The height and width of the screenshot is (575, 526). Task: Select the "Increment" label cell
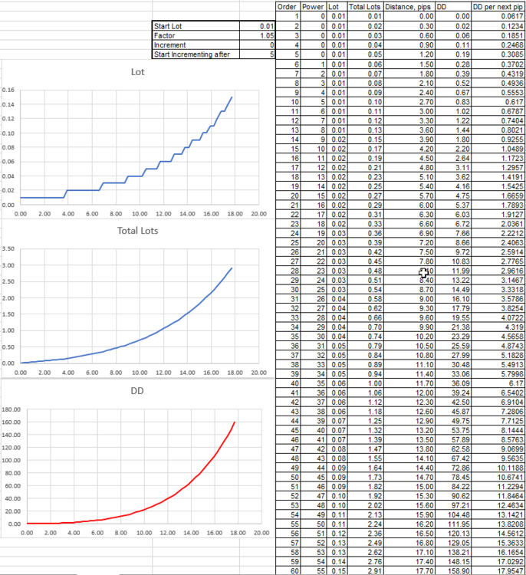196,45
